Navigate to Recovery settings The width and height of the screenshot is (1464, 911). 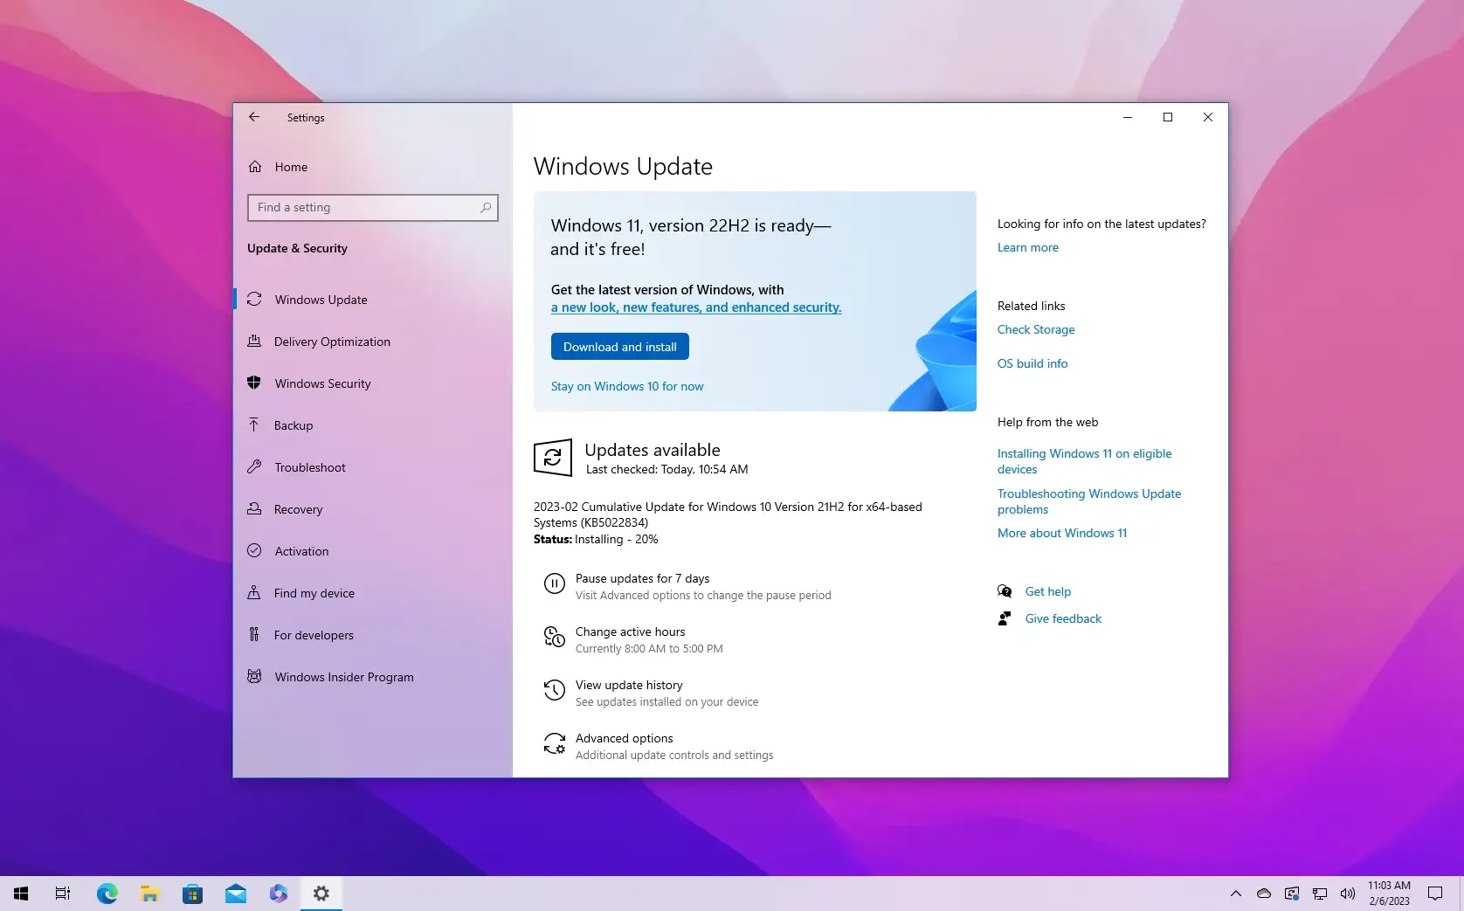click(x=373, y=509)
